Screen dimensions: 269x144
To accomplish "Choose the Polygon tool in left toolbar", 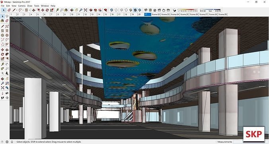I will point(7,35).
